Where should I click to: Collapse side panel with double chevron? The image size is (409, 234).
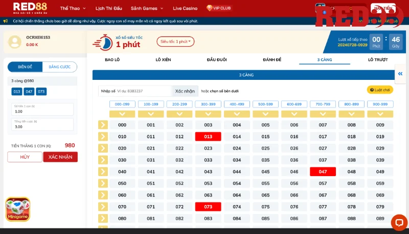[400, 74]
